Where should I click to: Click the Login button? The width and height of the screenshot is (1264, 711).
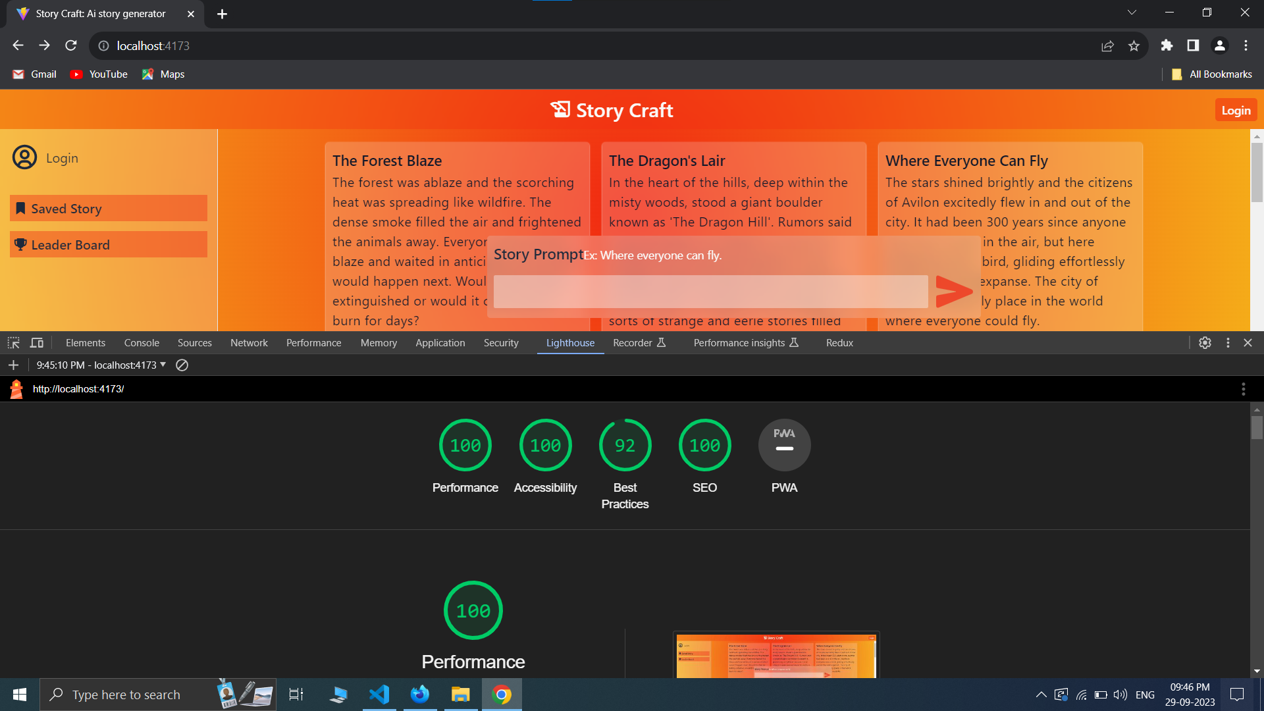[1236, 109]
